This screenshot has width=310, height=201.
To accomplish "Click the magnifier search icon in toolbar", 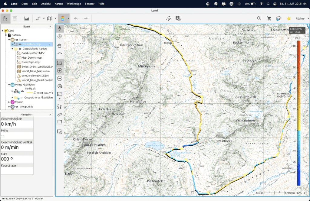I will pos(259,18).
